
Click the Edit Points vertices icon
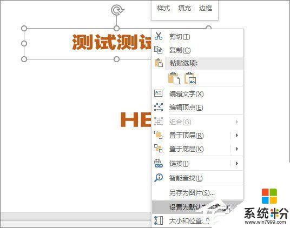pos(159,107)
